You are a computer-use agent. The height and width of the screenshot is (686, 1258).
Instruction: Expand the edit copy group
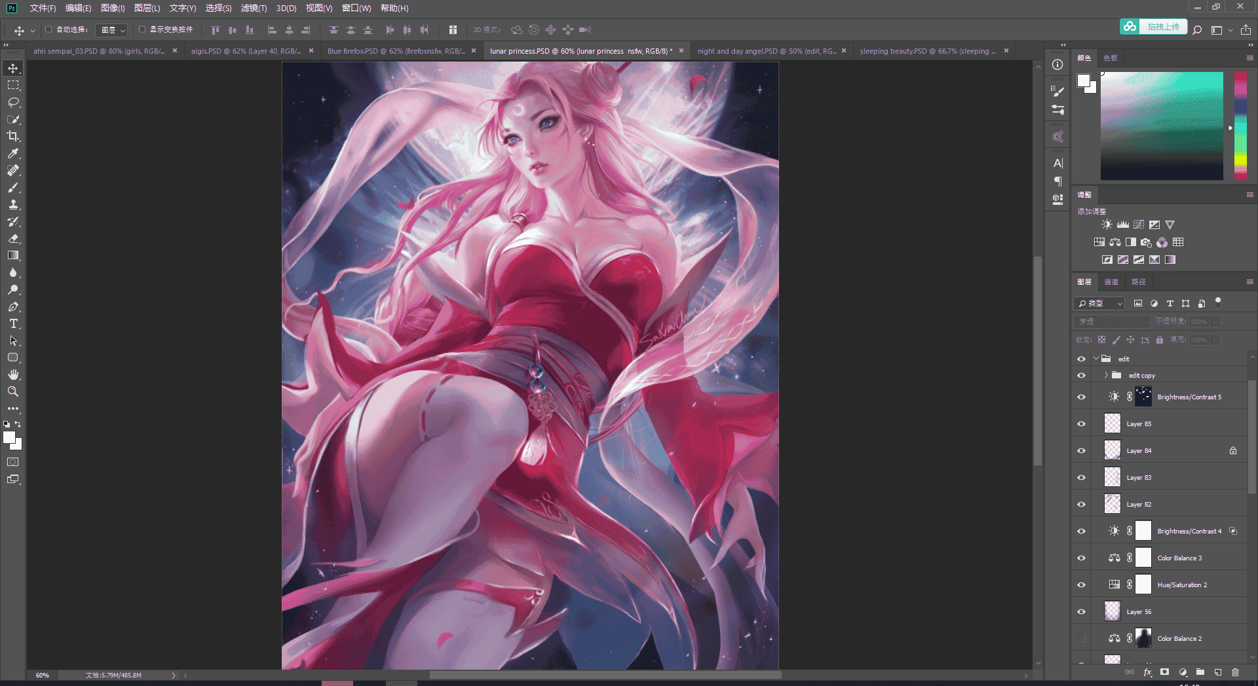click(1106, 375)
